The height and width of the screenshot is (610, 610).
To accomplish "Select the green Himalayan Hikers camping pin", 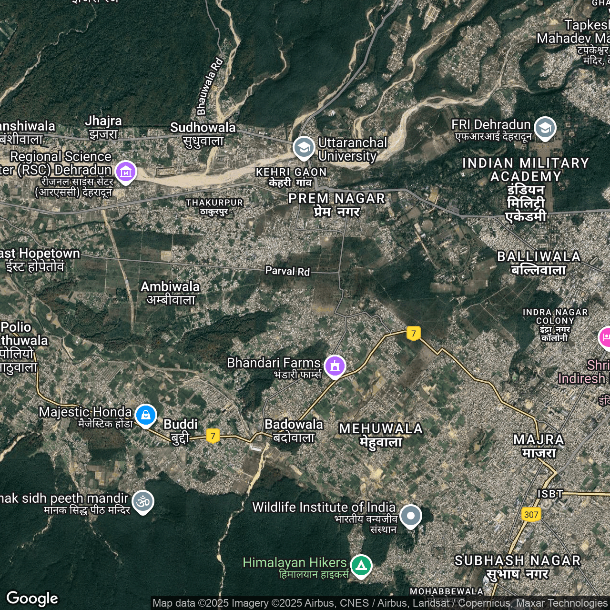I will [361, 566].
